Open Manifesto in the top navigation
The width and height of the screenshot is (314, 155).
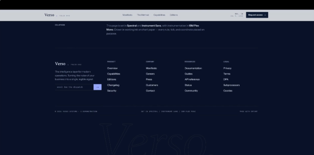point(128,15)
